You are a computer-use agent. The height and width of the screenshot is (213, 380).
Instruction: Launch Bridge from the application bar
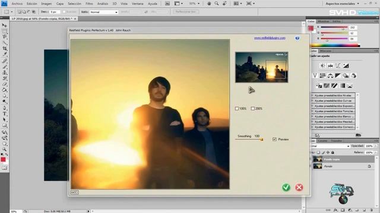[x=167, y=4]
